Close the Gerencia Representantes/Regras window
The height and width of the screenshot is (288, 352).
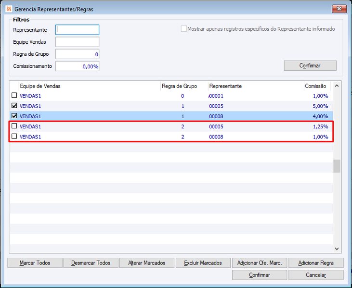(339, 9)
